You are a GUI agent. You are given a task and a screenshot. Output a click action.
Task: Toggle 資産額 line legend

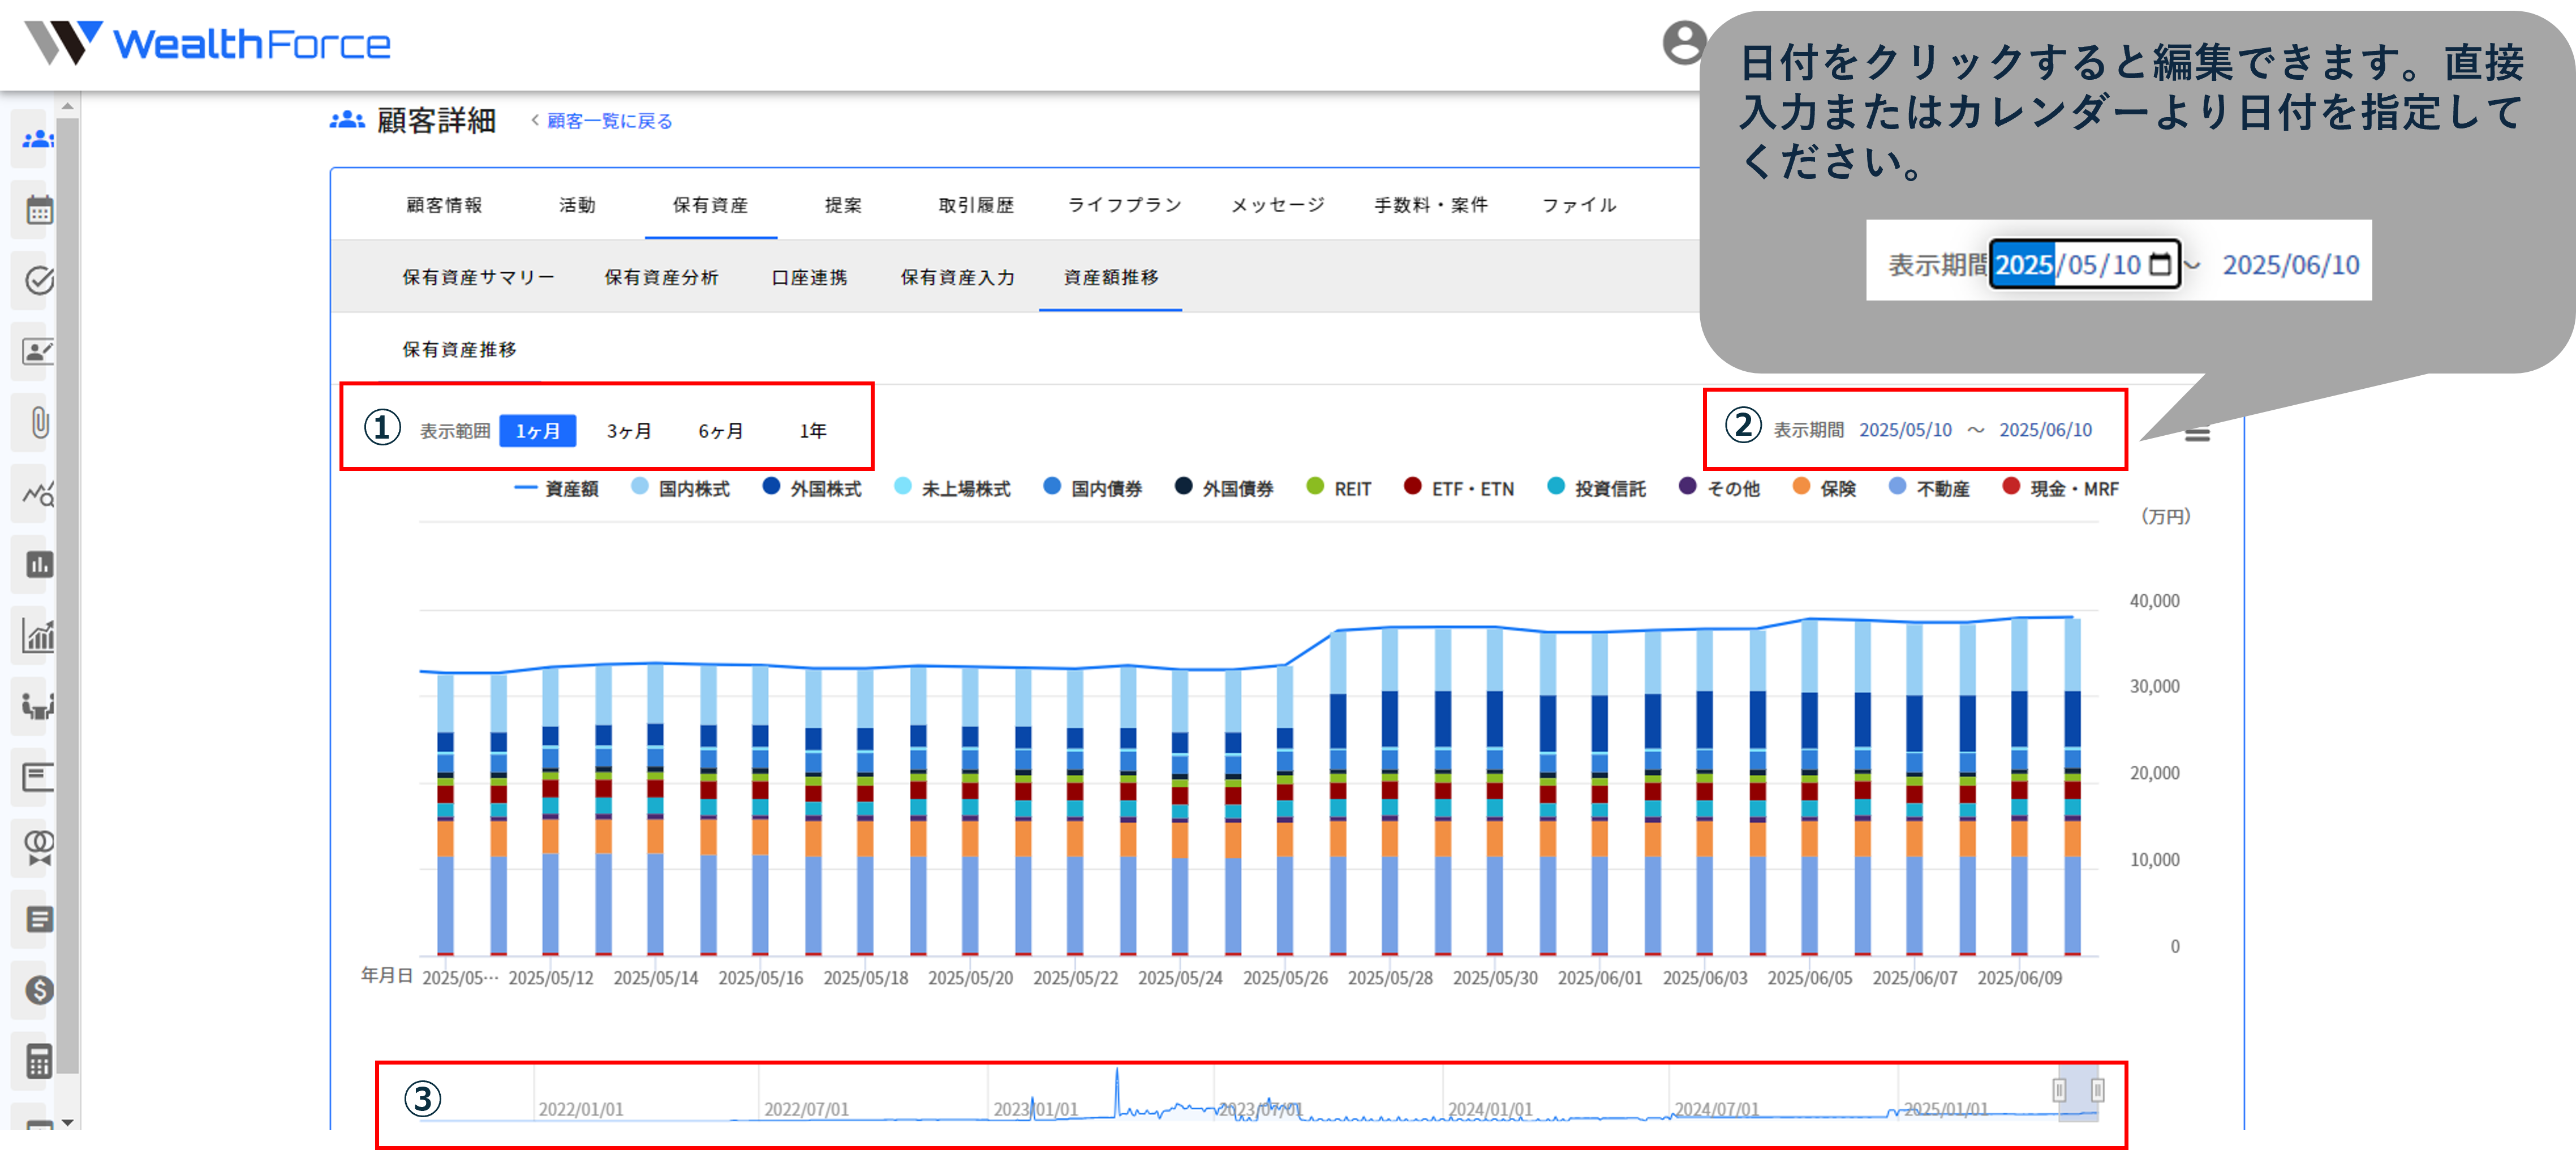tap(556, 488)
